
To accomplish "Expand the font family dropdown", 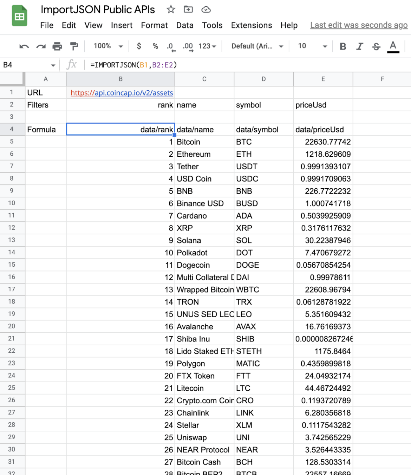I will coord(257,46).
